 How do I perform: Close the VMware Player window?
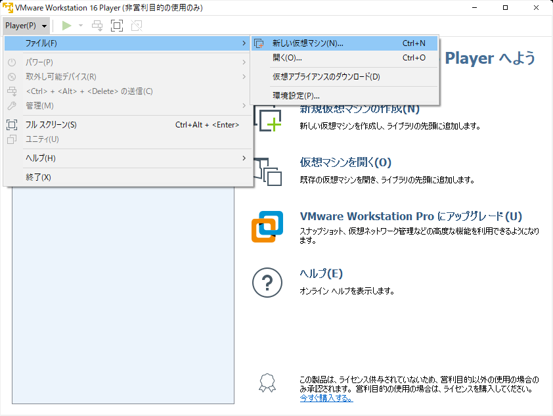[x=536, y=7]
